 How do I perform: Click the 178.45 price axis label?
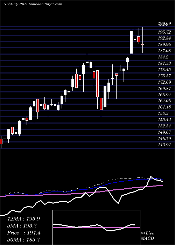coord(165,70)
